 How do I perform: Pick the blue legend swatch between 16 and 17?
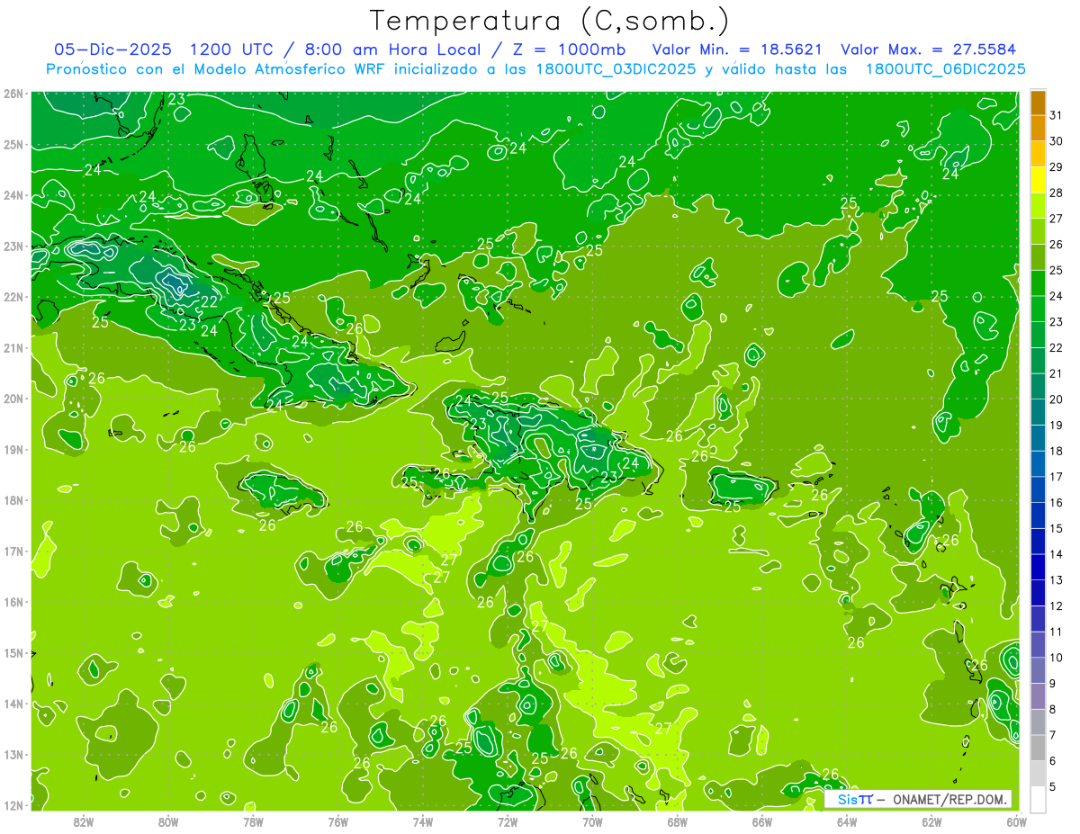point(1038,489)
